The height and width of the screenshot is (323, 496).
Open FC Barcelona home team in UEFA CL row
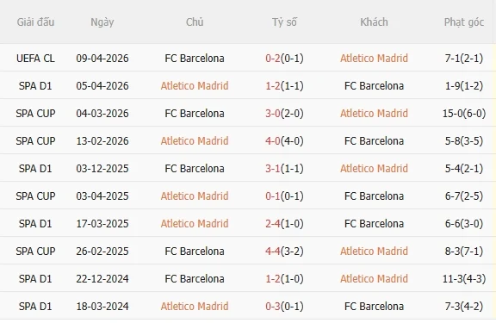(x=195, y=59)
